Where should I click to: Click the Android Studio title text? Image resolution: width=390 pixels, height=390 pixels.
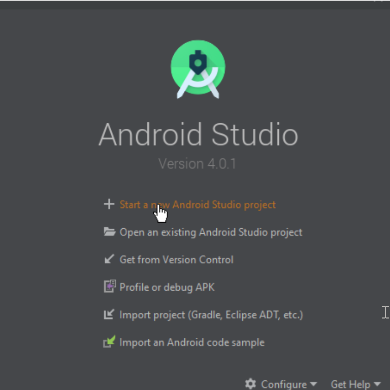click(x=198, y=134)
